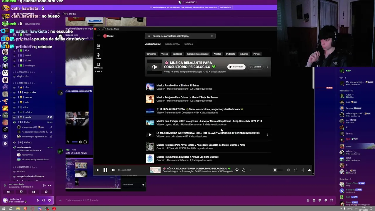Open options for LA MEJOR MUSICA INSTRUMENTAL row

point(267,135)
